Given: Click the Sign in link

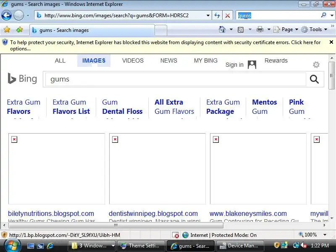Looking at the screenshot, I should point(234,65).
